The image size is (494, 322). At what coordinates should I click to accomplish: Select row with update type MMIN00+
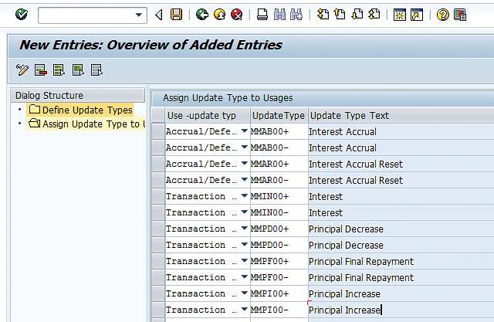(158, 197)
